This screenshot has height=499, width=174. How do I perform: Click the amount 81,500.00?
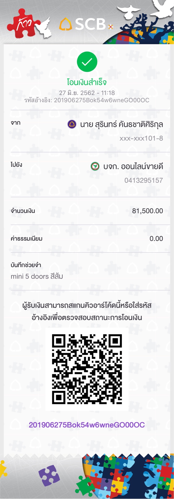tap(148, 211)
